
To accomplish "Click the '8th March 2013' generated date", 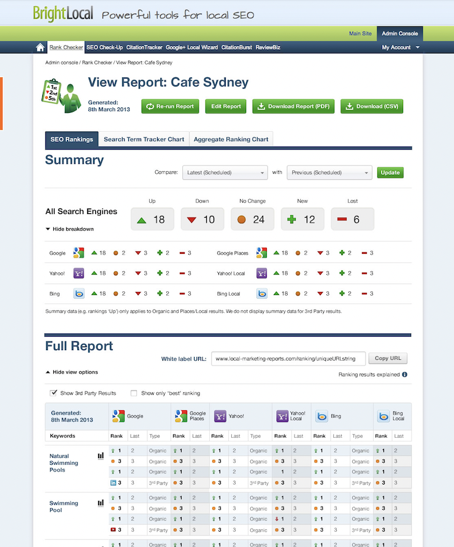I will (x=109, y=109).
